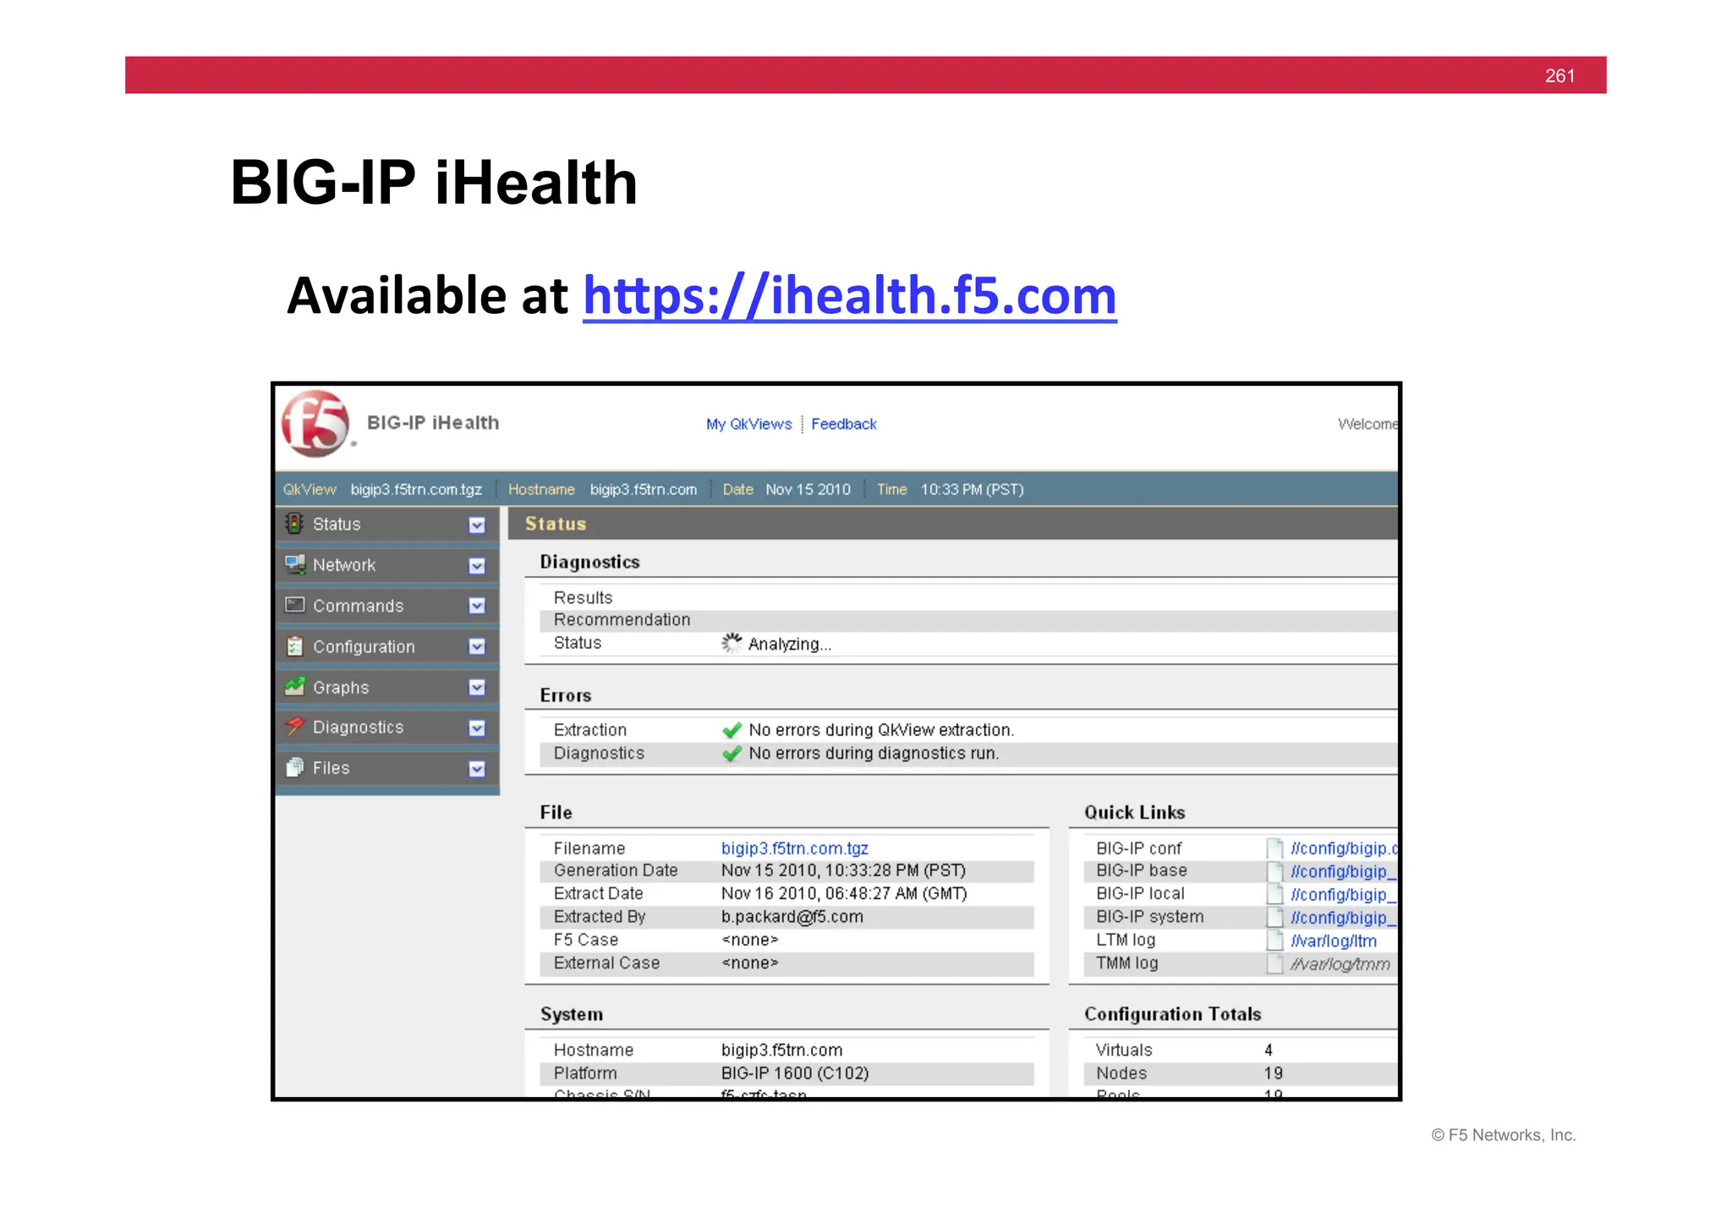The width and height of the screenshot is (1732, 1224).
Task: Click the Diagnostics green checkmark icon
Action: click(x=732, y=754)
